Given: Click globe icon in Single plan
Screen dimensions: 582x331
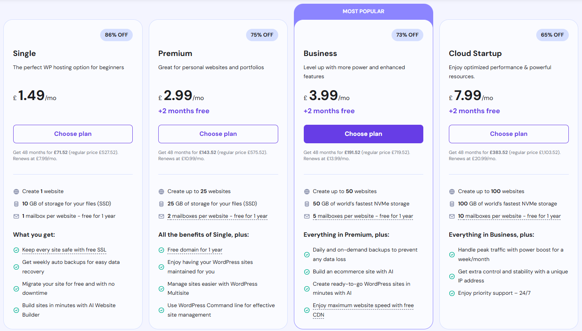Looking at the screenshot, I should click(16, 191).
